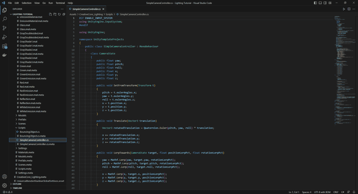Open the Edit menu

click(x=17, y=3)
